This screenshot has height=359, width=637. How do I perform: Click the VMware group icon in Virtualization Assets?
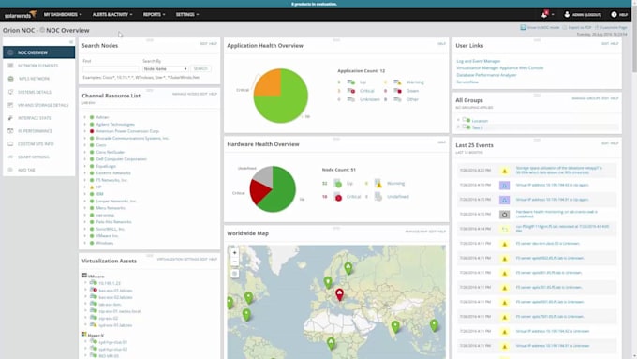coord(84,276)
